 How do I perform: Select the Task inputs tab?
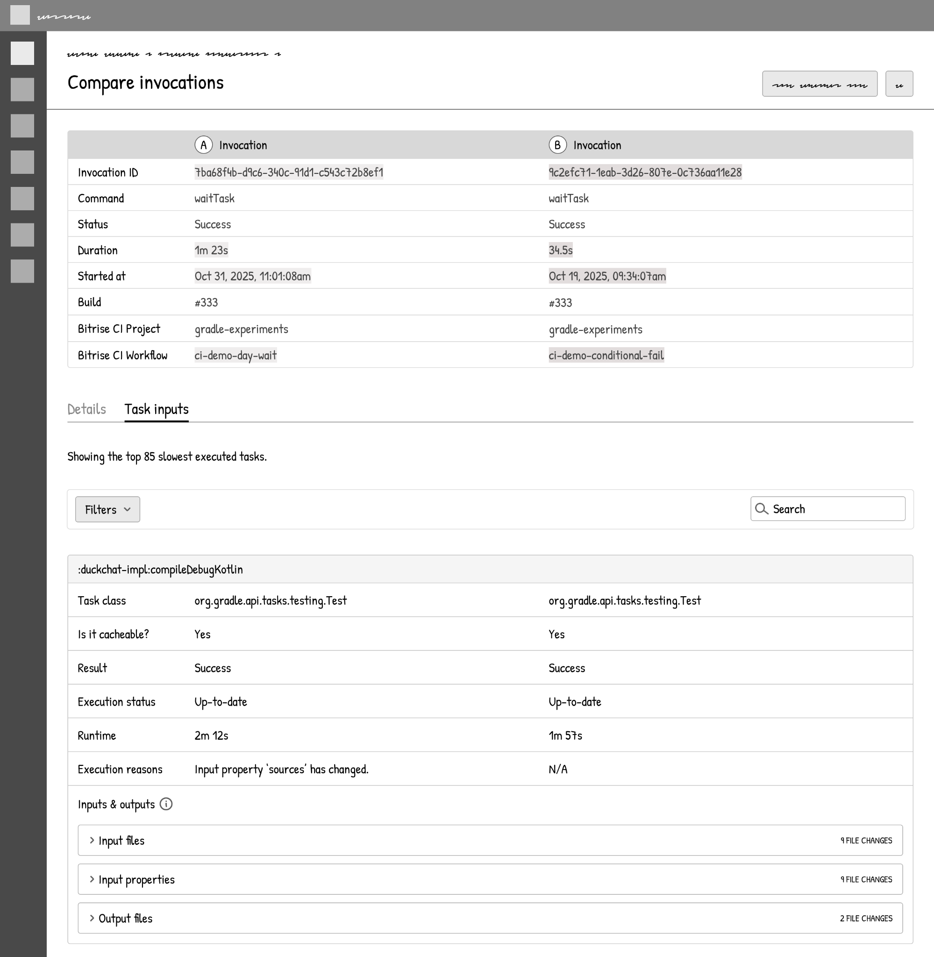point(157,409)
